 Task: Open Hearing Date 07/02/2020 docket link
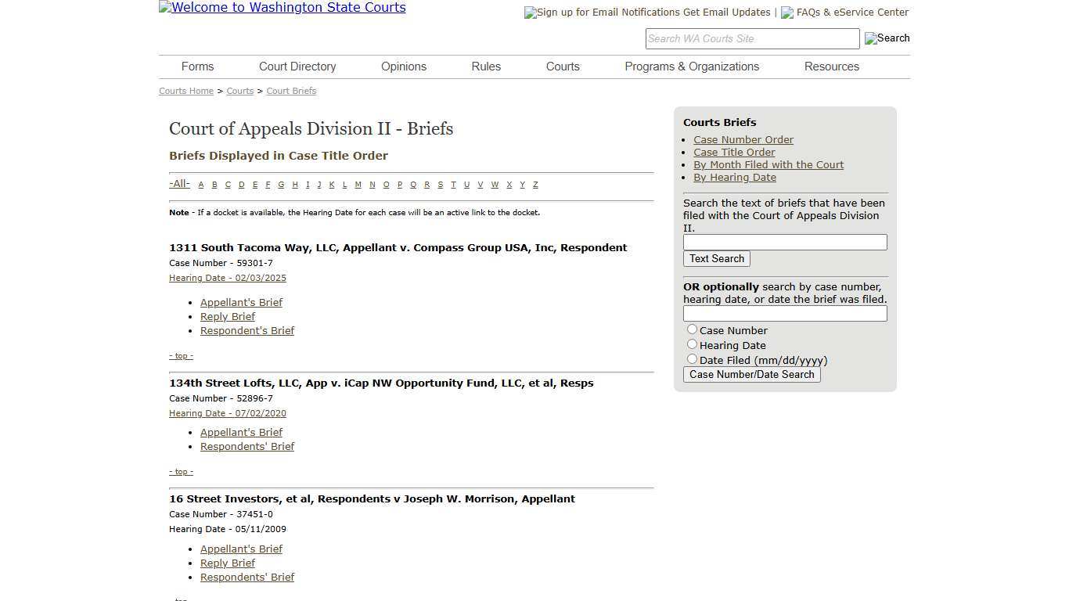tap(227, 413)
